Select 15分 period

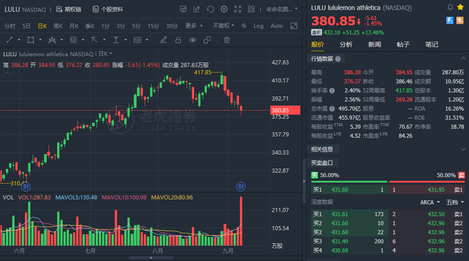(153, 26)
